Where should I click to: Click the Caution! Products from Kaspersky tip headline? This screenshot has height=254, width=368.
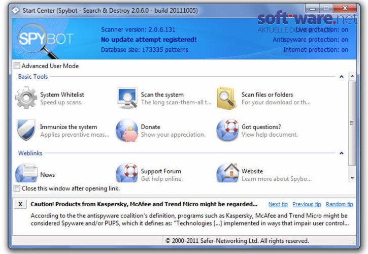[x=144, y=204]
